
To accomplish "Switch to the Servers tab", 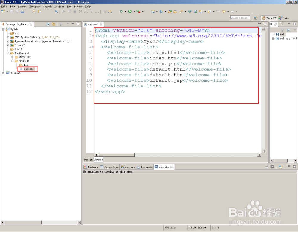I will tap(128, 167).
